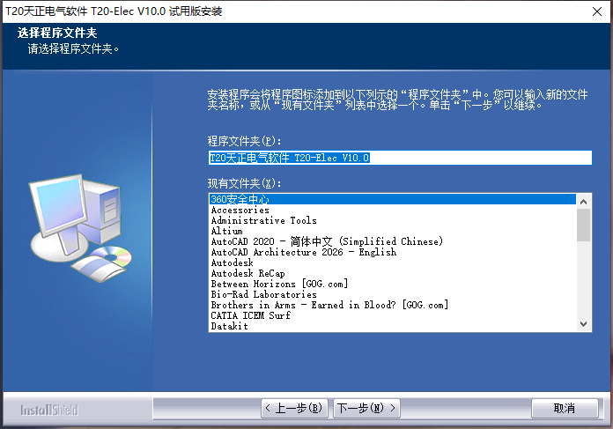Choose Administrative Tools from folder list
The image size is (613, 429).
pos(393,220)
